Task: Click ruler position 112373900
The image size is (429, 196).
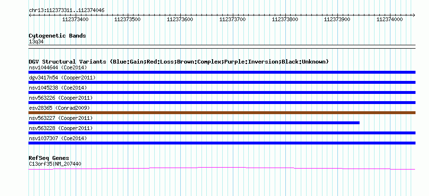Action: coord(337,19)
